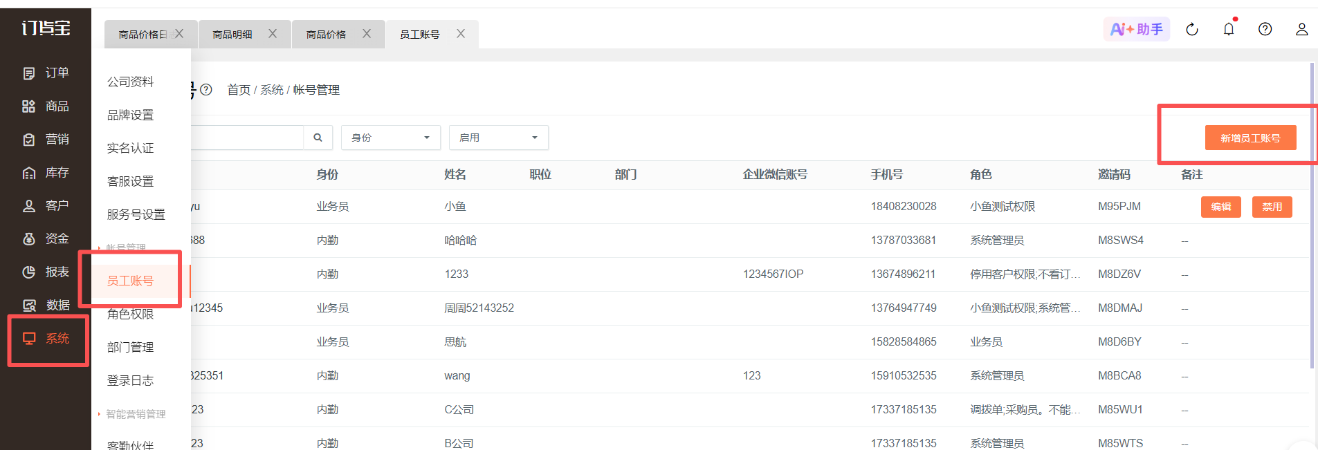Open notifications bell
The width and height of the screenshot is (1318, 450).
[1229, 29]
